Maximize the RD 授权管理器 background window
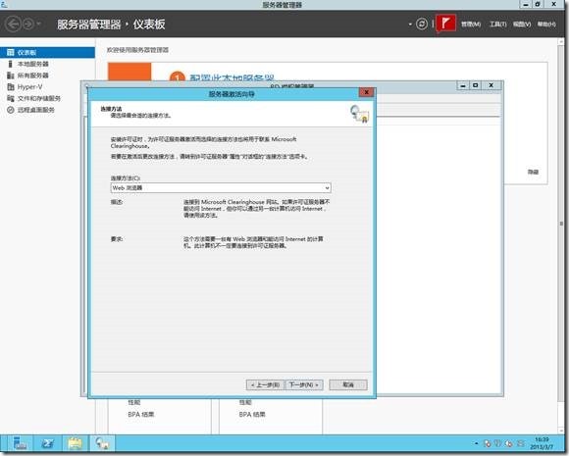569x456 pixels. (476, 85)
